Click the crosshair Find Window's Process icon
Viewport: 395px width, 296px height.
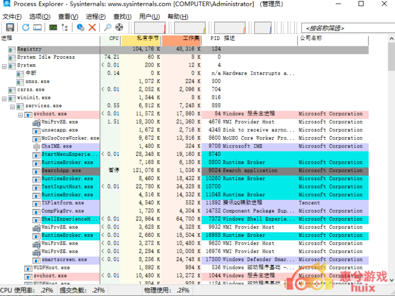coord(119,28)
